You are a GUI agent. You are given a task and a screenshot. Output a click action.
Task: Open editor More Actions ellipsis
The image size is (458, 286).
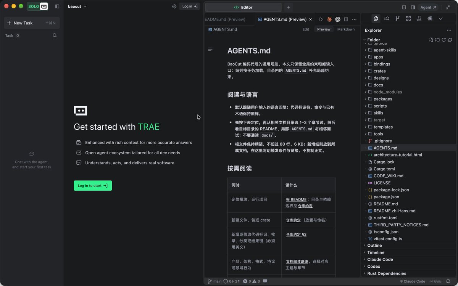coord(354,19)
